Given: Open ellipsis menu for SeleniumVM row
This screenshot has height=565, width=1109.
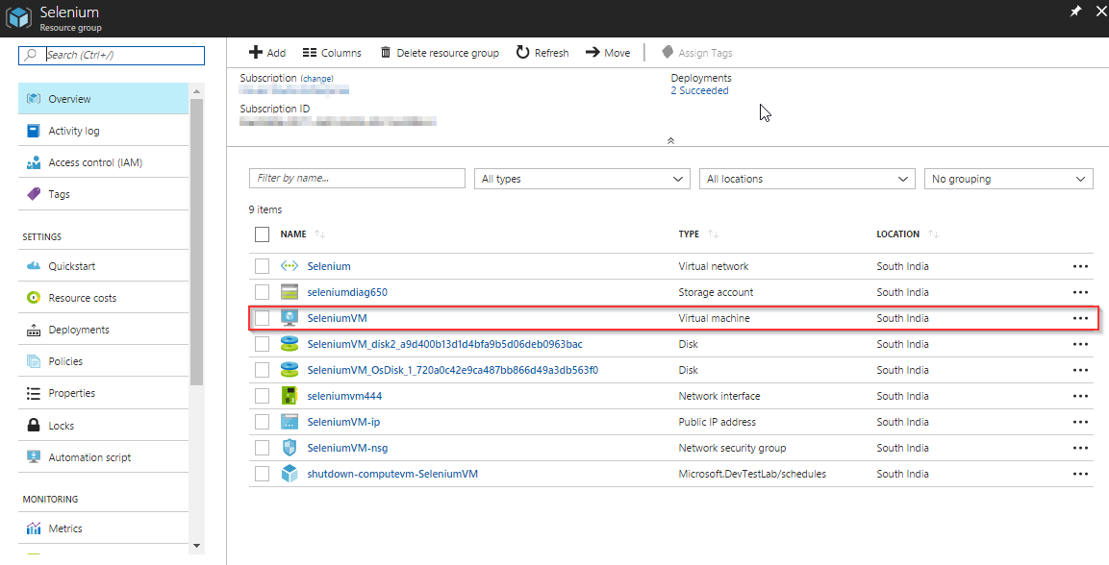Looking at the screenshot, I should coord(1080,318).
